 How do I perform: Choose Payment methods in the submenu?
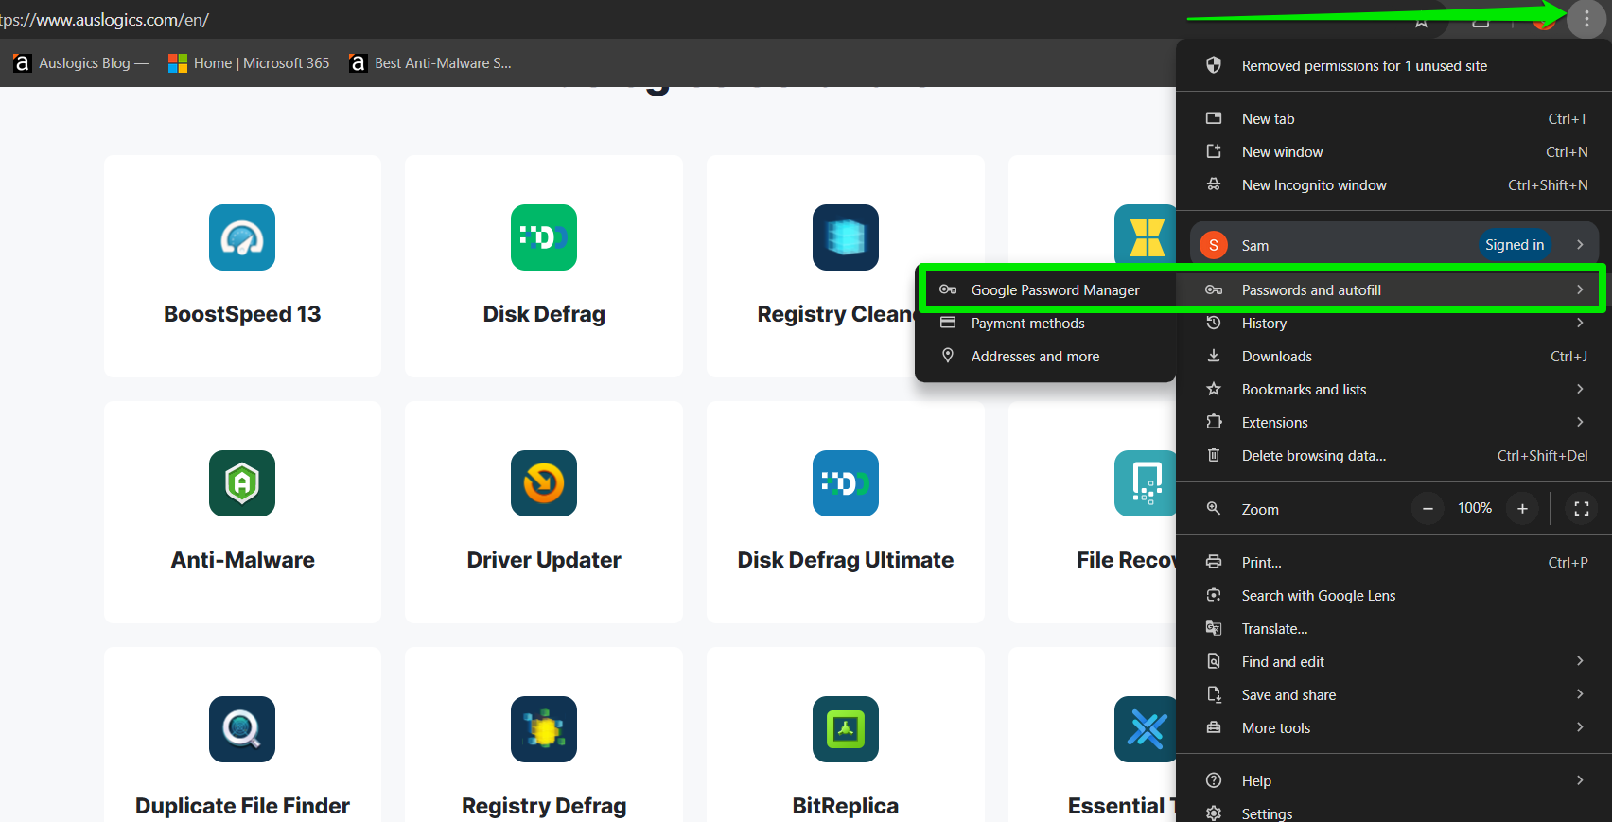1045,323
